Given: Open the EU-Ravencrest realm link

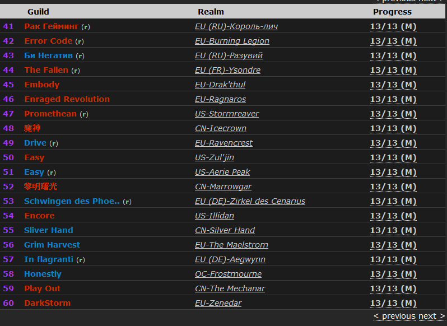Looking at the screenshot, I should point(224,143).
